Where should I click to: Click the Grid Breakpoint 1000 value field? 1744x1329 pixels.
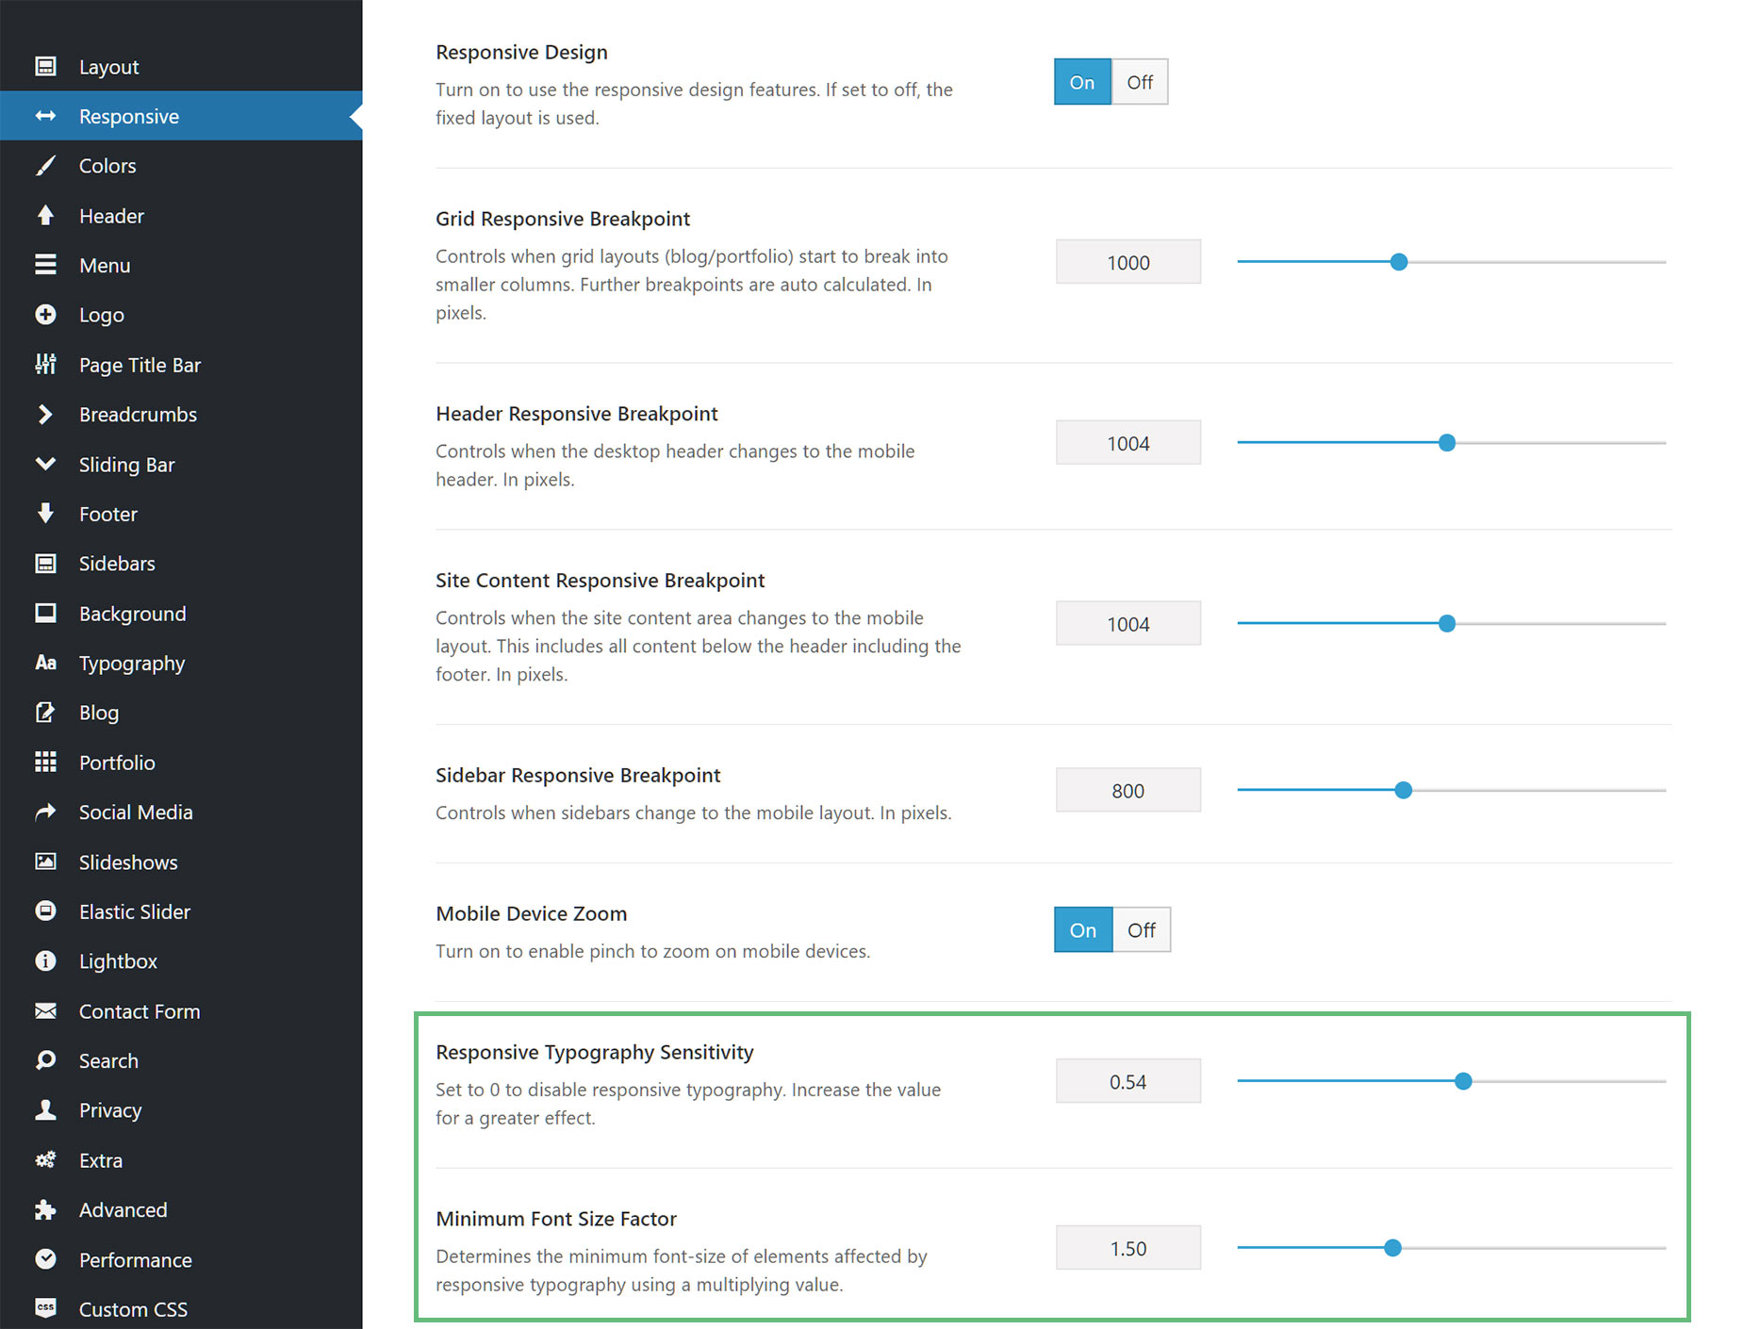pos(1128,262)
